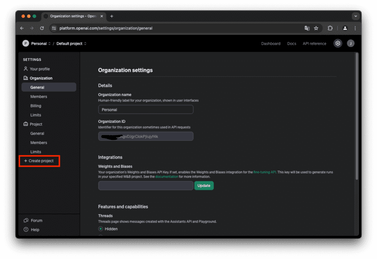The width and height of the screenshot is (377, 259).
Task: Open the browser extensions puzzle icon
Action: (330, 28)
